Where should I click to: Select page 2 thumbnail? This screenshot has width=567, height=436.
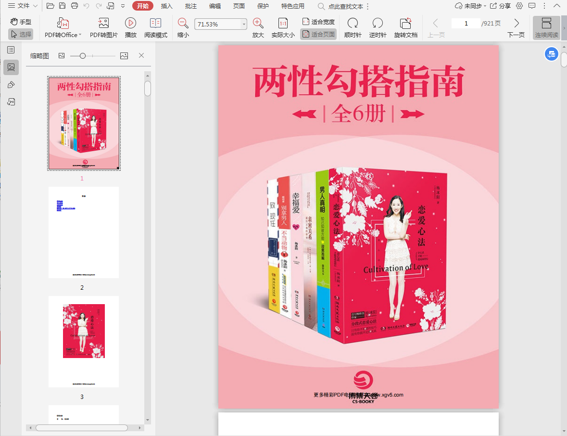pos(84,232)
